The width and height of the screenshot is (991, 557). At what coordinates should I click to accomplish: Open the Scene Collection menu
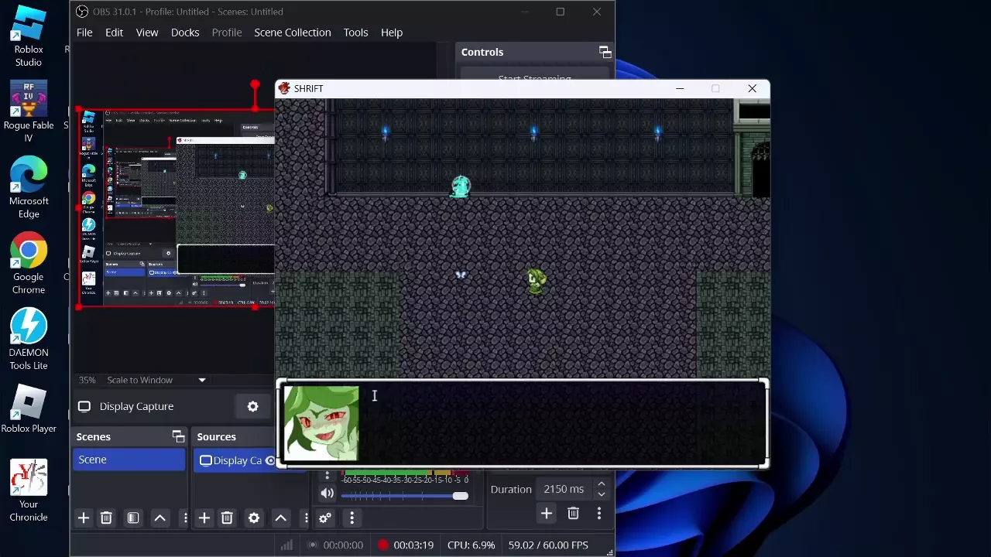click(292, 32)
